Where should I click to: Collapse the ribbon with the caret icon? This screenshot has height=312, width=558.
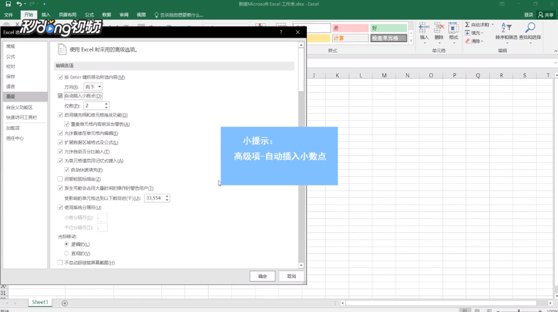pos(555,51)
